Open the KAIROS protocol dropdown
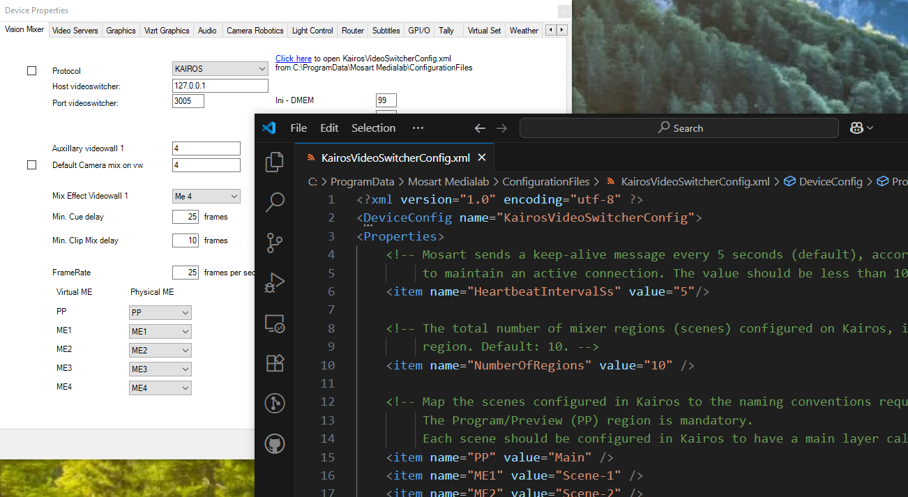This screenshot has height=497, width=908. (x=220, y=69)
